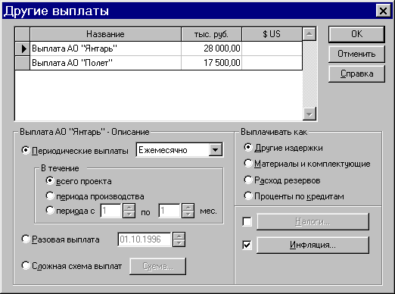Click the Отменить button
395x294 pixels.
[x=356, y=54]
